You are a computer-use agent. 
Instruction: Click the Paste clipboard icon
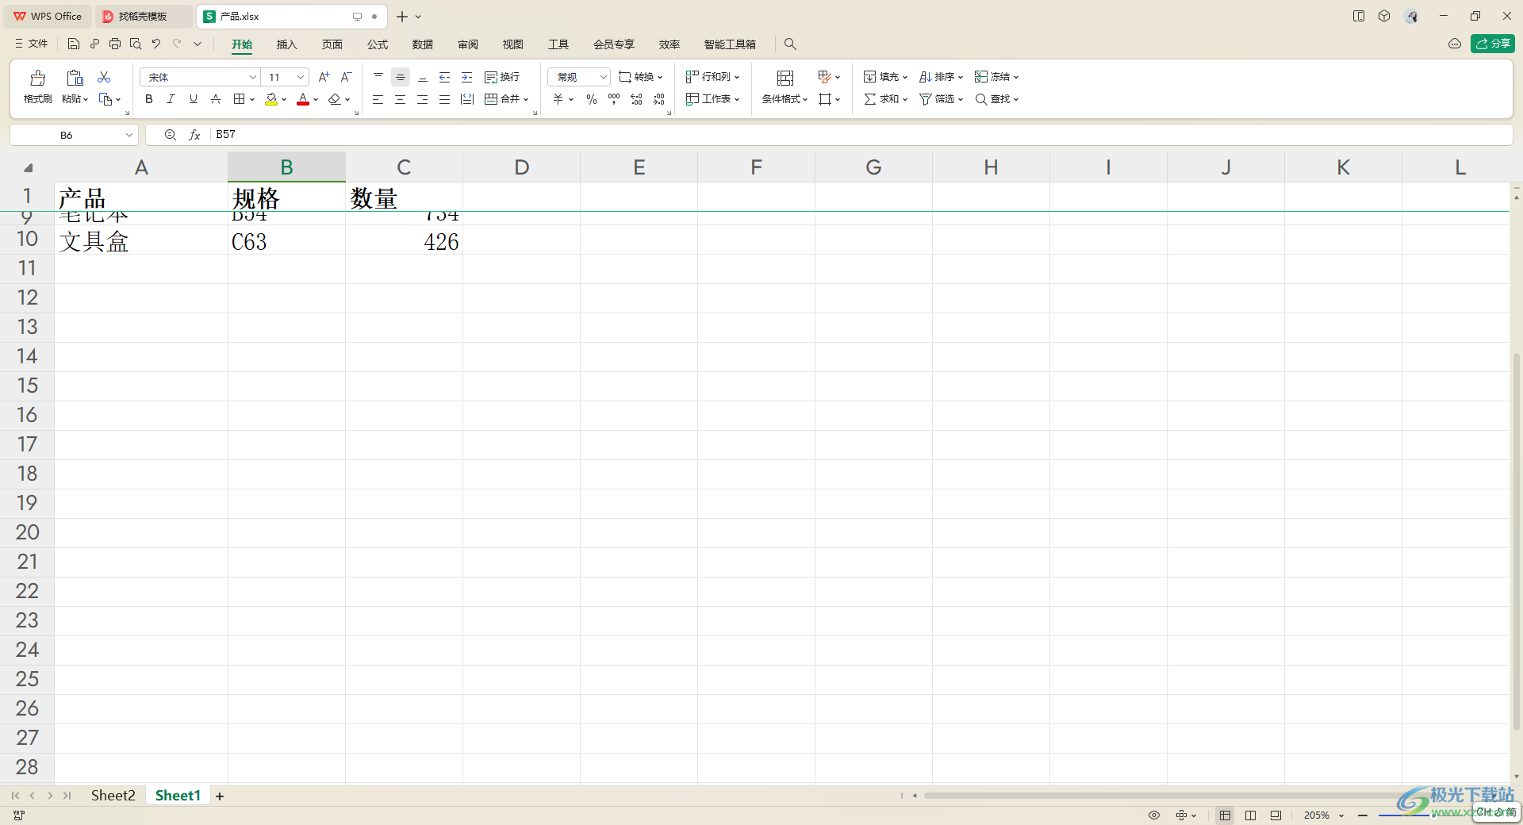point(75,78)
